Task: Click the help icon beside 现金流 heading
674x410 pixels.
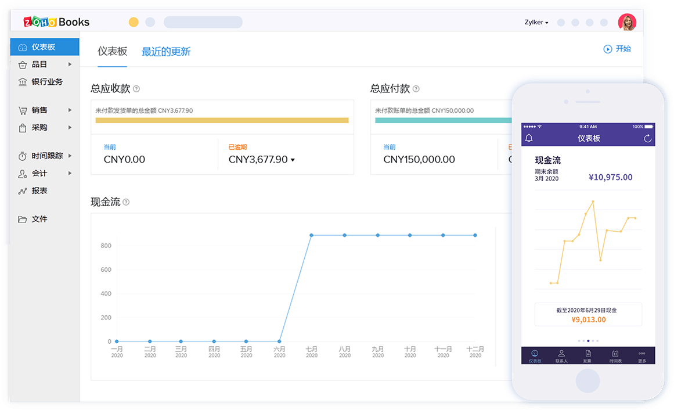Action: pyautogui.click(x=126, y=202)
